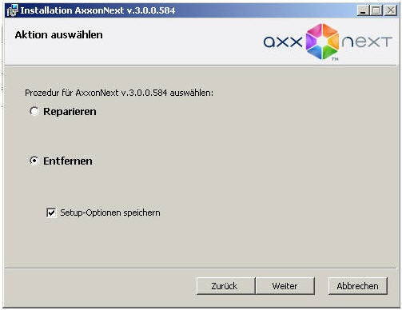Image resolution: width=402 pixels, height=310 pixels.
Task: Click the Aktion auswählen heading
Action: coord(58,35)
